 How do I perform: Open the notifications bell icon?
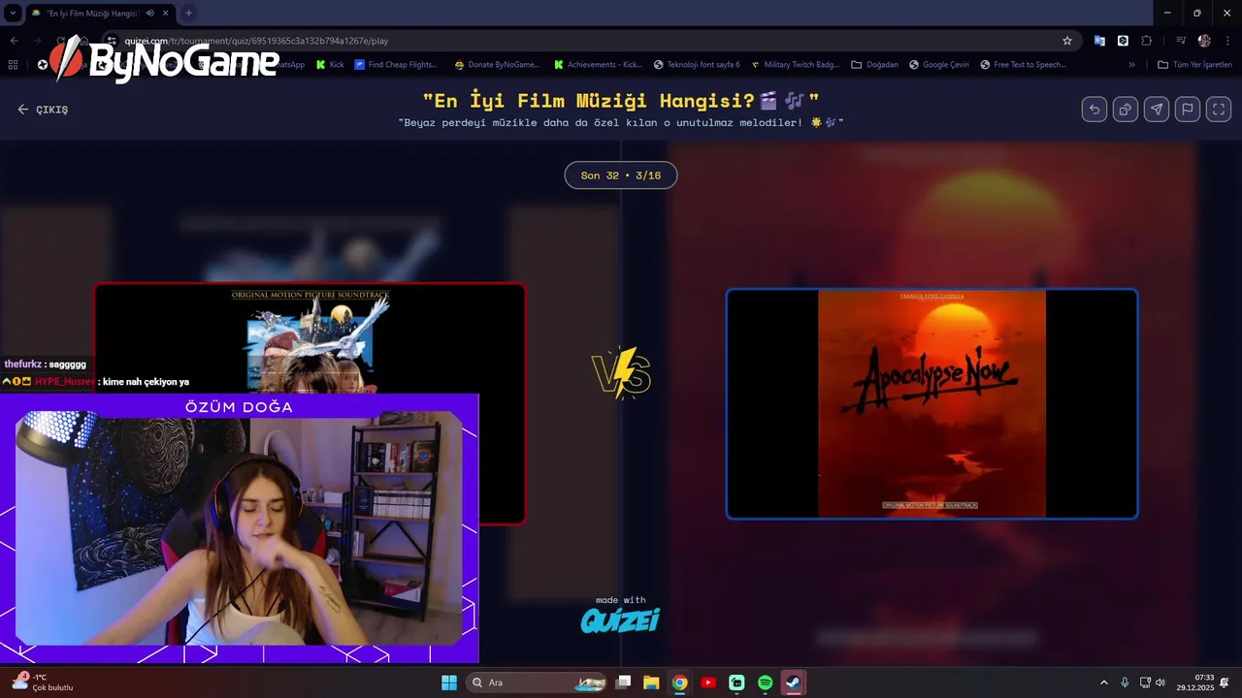pyautogui.click(x=1225, y=682)
